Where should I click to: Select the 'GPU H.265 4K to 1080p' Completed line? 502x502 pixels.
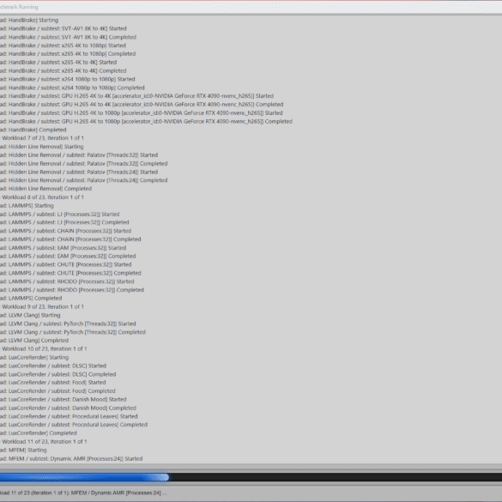click(x=147, y=121)
